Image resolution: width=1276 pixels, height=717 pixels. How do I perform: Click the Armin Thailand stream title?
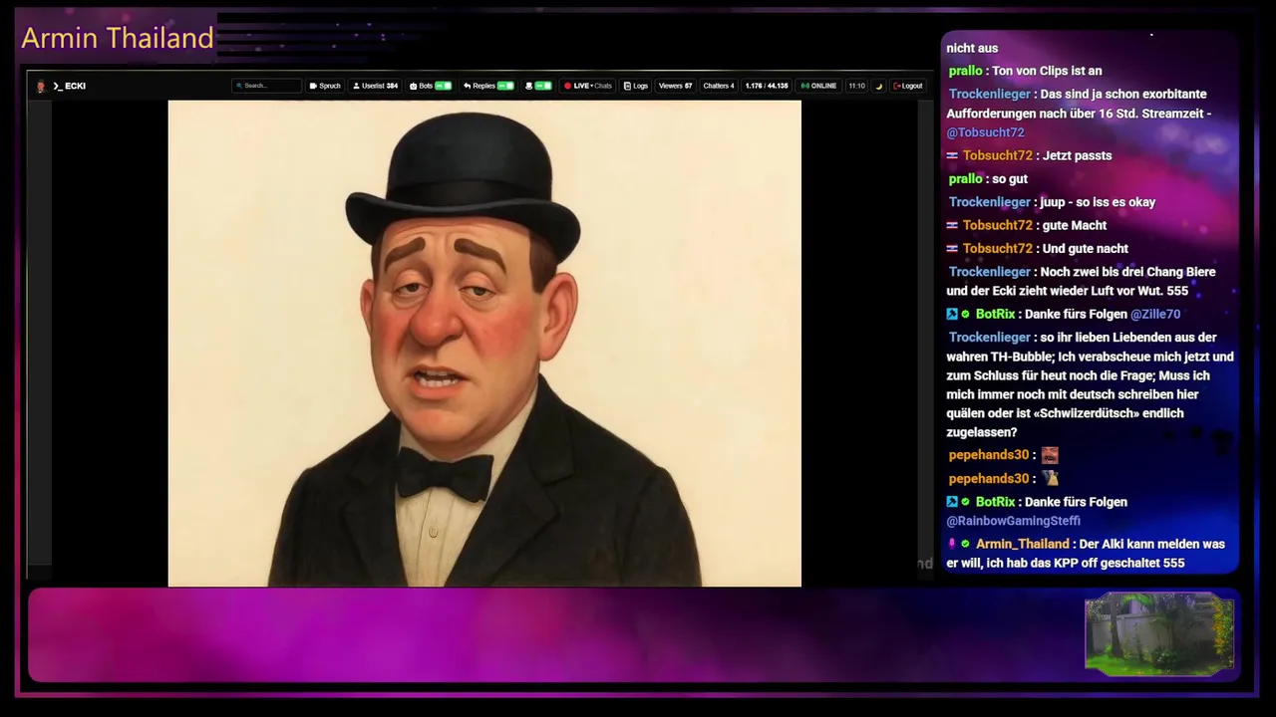click(x=118, y=38)
